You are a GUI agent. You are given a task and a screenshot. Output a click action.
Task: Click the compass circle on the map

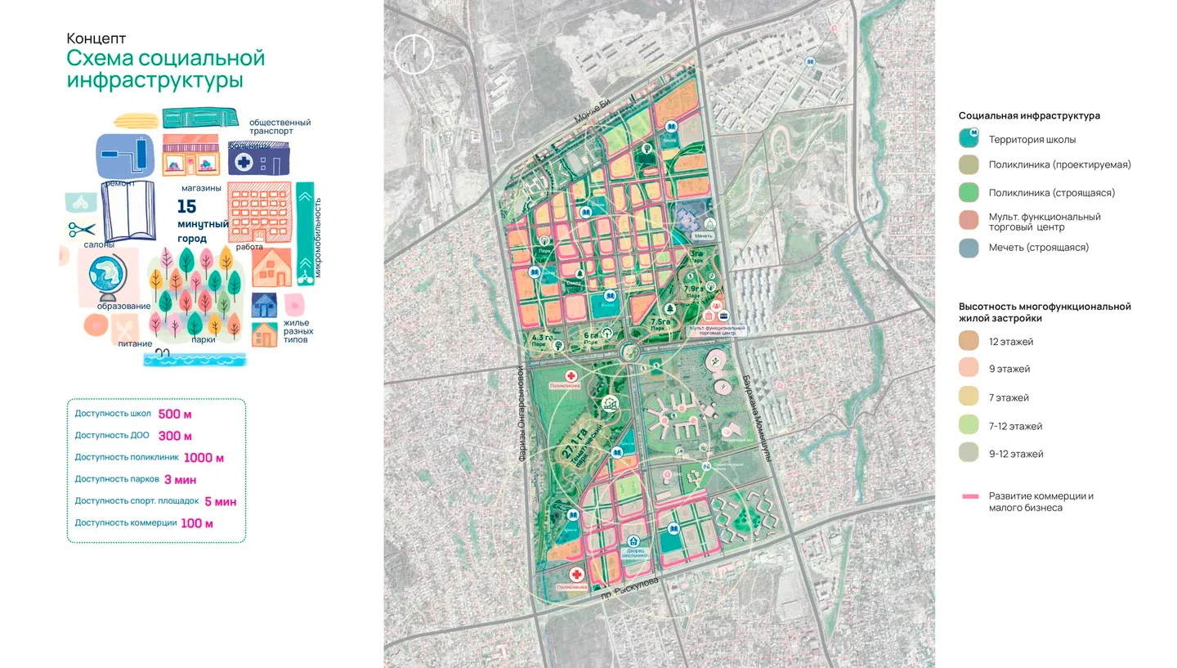tap(413, 54)
